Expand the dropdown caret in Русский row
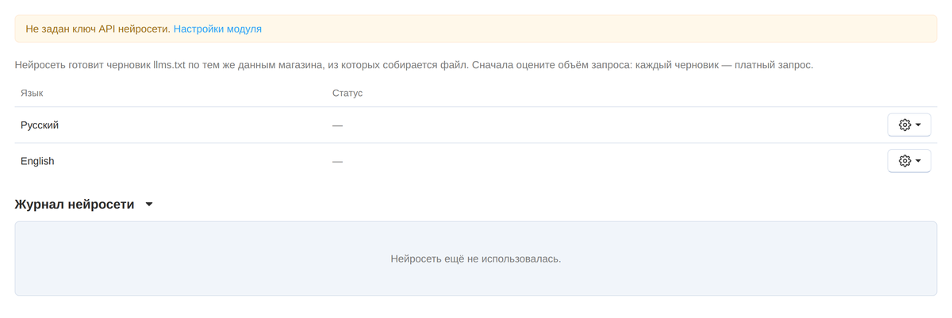952x318 pixels. [918, 125]
